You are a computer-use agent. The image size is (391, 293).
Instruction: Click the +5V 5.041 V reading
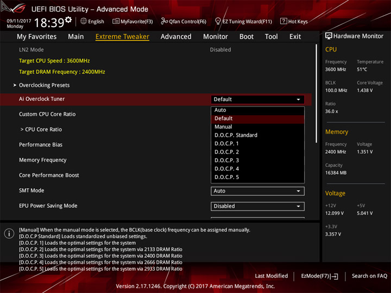[365, 213]
